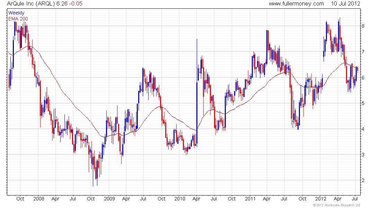Select the y-axis price label 6

pyautogui.click(x=363, y=78)
